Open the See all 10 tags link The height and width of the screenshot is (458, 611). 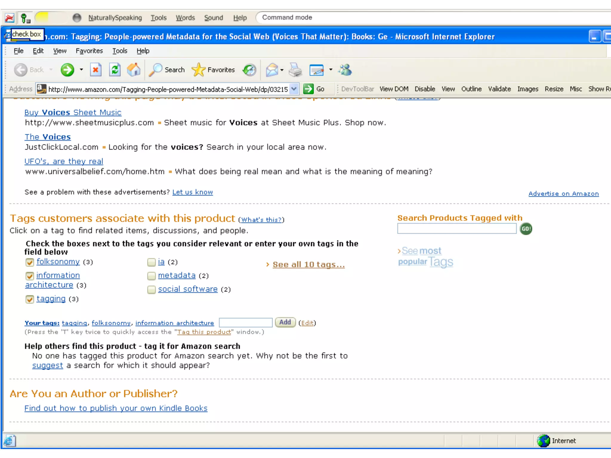[x=308, y=264]
